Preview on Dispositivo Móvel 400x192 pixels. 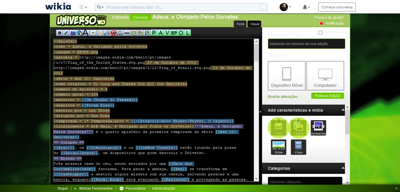287,76
